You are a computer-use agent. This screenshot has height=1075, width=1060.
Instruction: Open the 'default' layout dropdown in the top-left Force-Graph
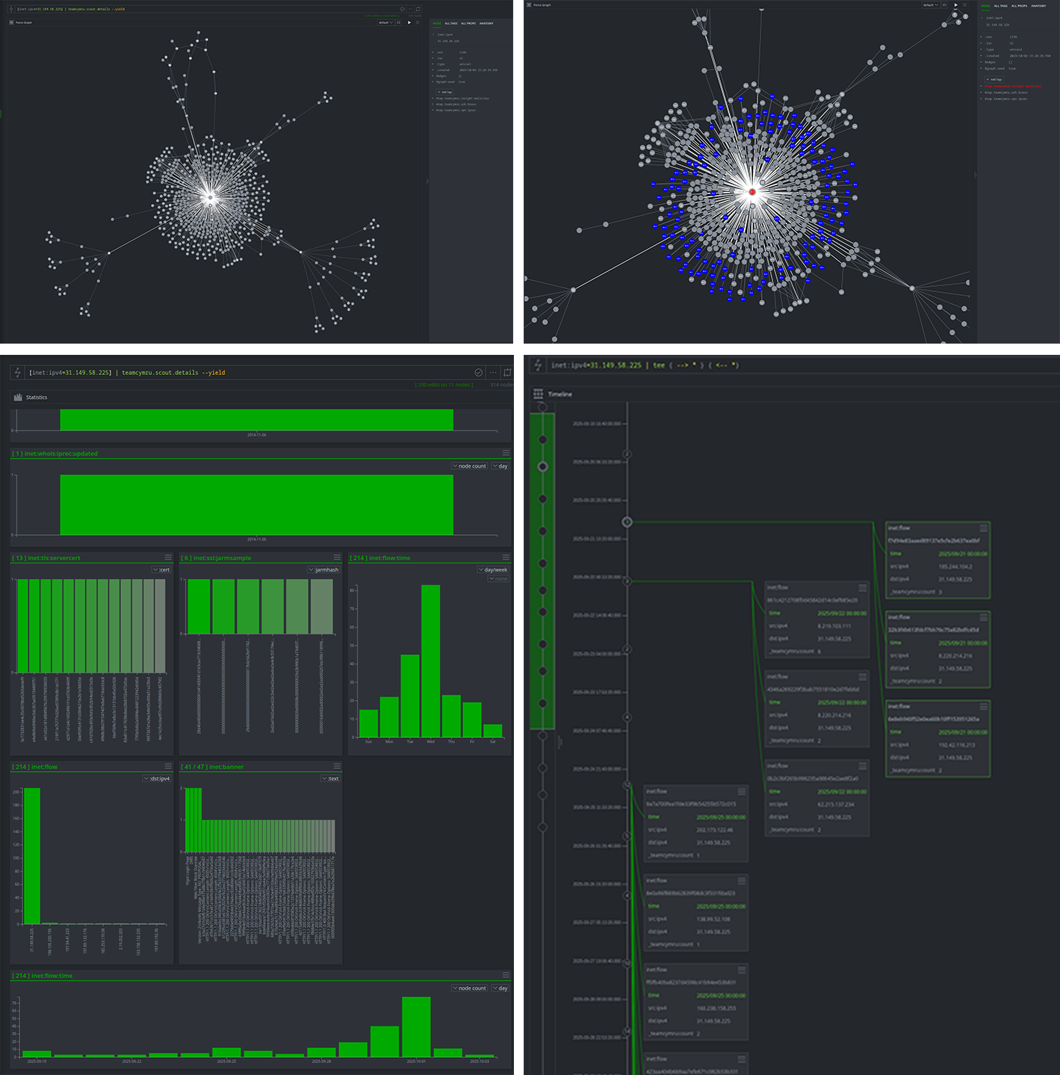tap(385, 22)
